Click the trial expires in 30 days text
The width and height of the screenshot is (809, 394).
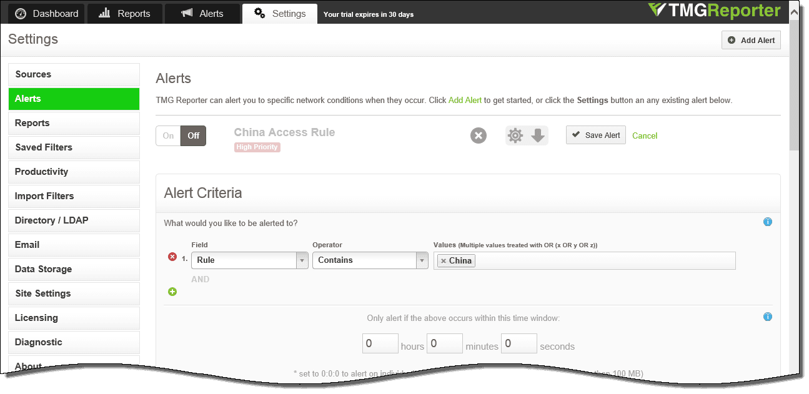point(369,14)
